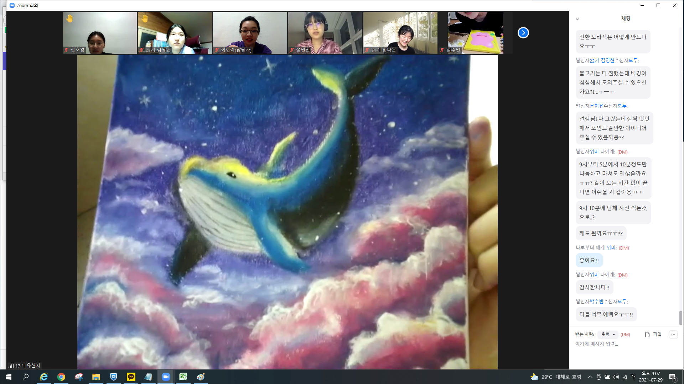Screen dimensions: 684x384
Task: Select 천호영's video thumbnail
Action: [100, 33]
